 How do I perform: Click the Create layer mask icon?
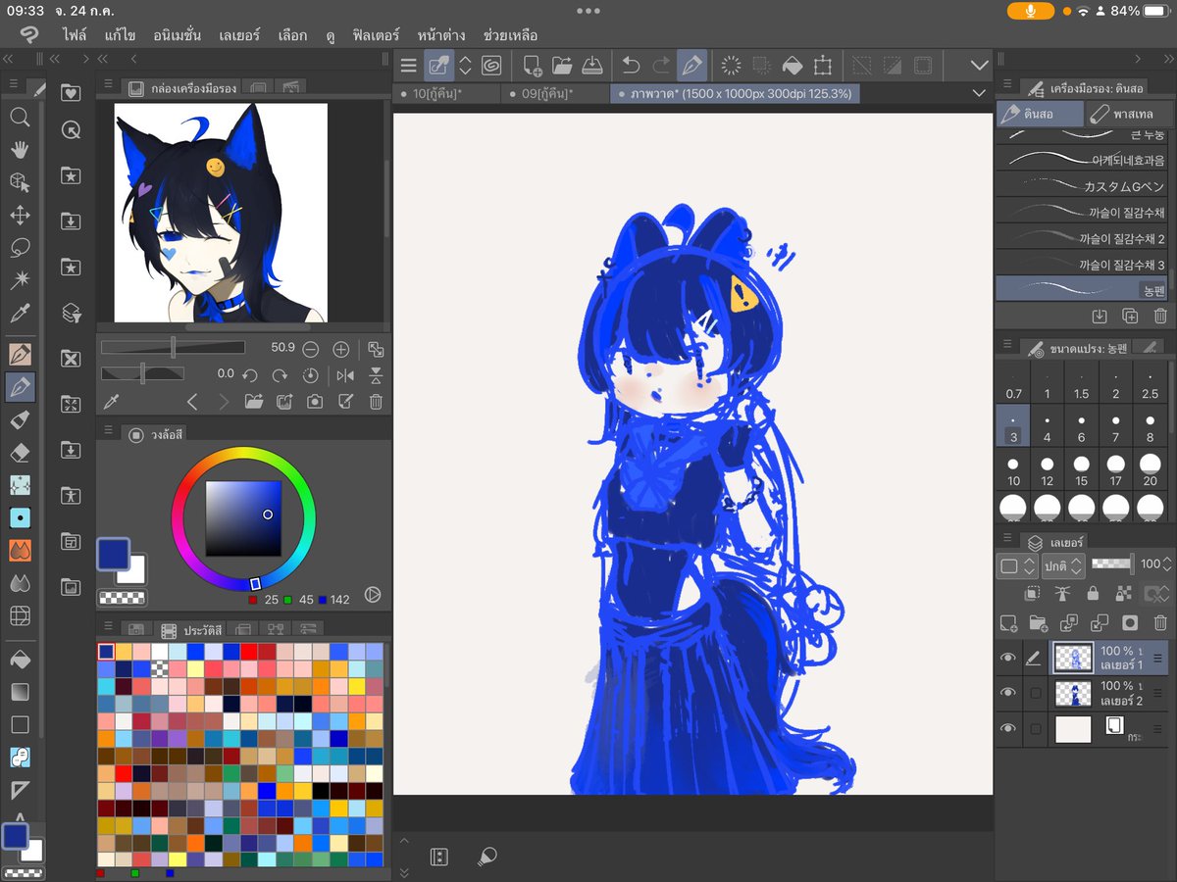tap(1130, 622)
